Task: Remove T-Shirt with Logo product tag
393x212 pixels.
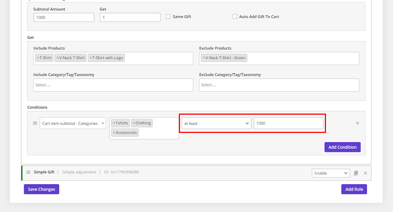Action: (x=91, y=58)
